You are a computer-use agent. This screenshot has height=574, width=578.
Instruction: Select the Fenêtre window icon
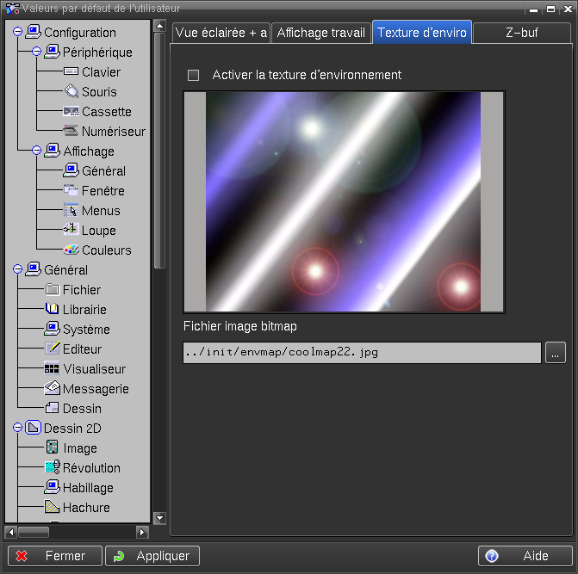coord(71,190)
